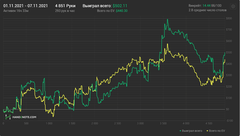Click 'Всего по EV:' header label
This screenshot has width=240, height=136.
coord(106,11)
